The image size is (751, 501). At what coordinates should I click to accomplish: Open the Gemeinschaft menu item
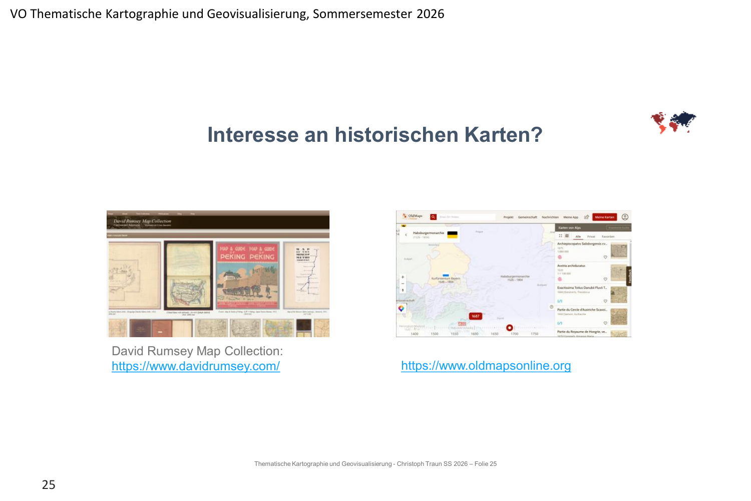(x=527, y=217)
